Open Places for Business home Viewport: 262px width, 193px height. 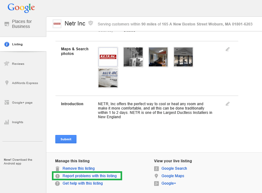[21, 24]
